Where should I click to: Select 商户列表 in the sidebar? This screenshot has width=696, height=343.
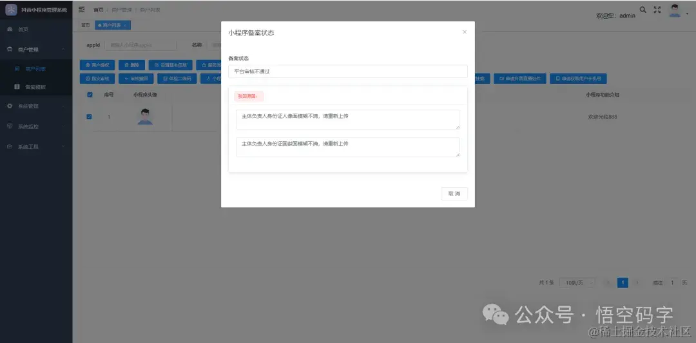(36, 69)
